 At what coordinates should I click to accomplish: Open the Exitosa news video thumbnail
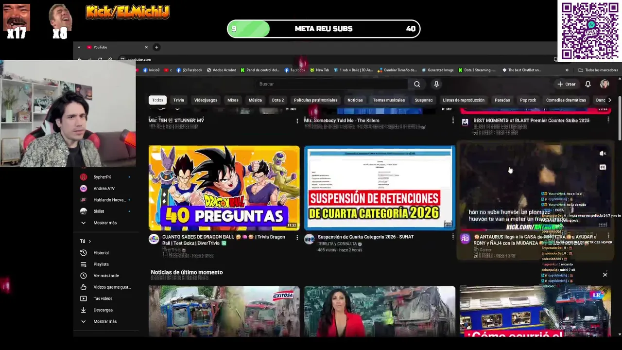[224, 311]
